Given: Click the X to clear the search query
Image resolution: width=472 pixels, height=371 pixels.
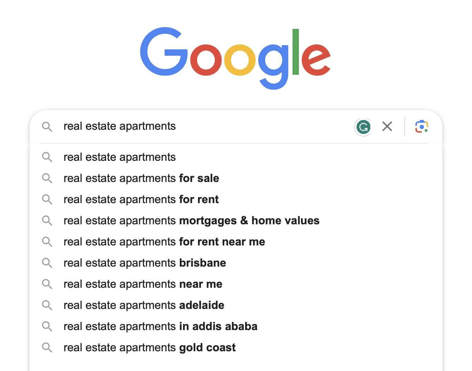Looking at the screenshot, I should coord(387,126).
